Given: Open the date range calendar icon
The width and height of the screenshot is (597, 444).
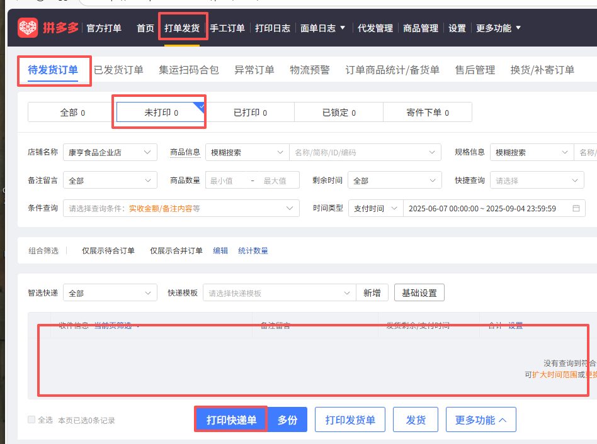Looking at the screenshot, I should click(576, 208).
